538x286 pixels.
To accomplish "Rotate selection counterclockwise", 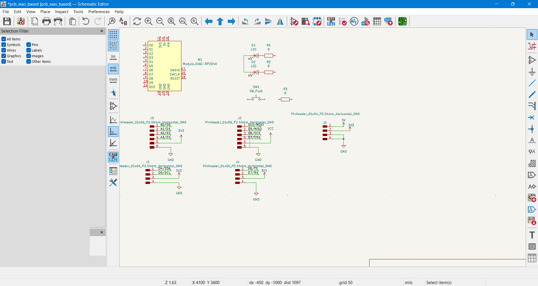I will (x=245, y=21).
